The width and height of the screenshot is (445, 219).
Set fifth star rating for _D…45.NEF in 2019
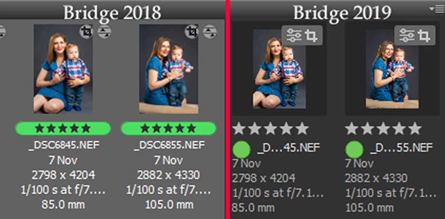click(302, 128)
